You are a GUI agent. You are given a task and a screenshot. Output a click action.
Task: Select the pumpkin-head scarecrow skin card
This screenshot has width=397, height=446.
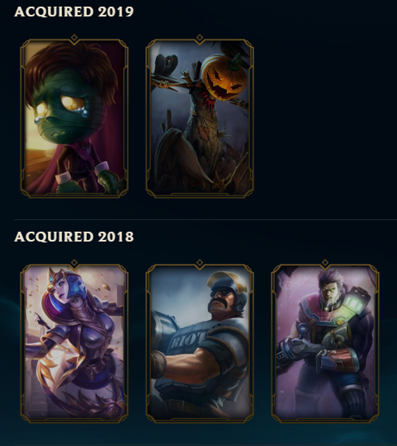(200, 118)
